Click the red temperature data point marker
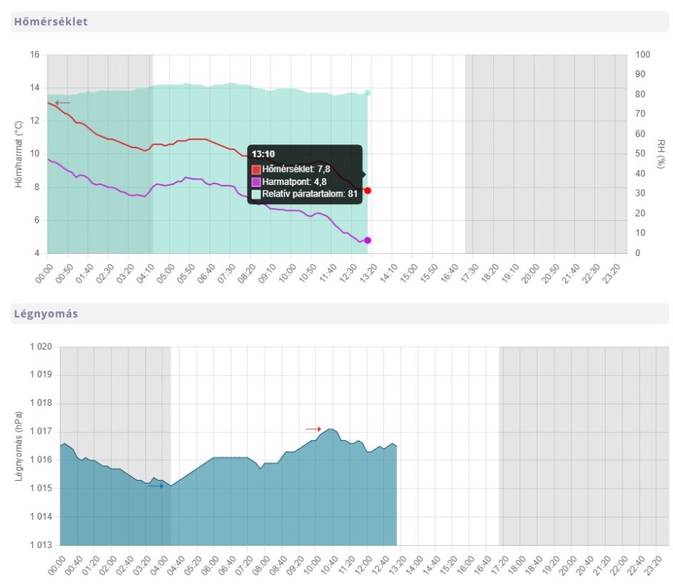The image size is (673, 587). [x=368, y=190]
